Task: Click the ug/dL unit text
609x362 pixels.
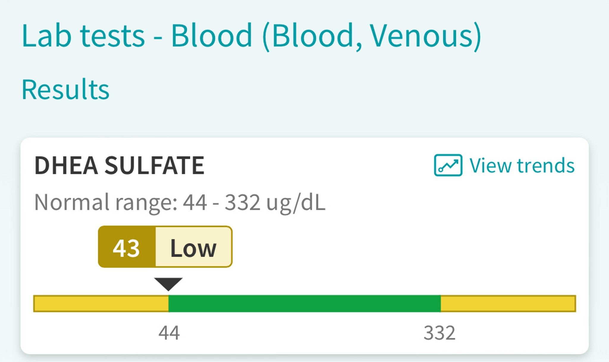Action: tap(296, 203)
